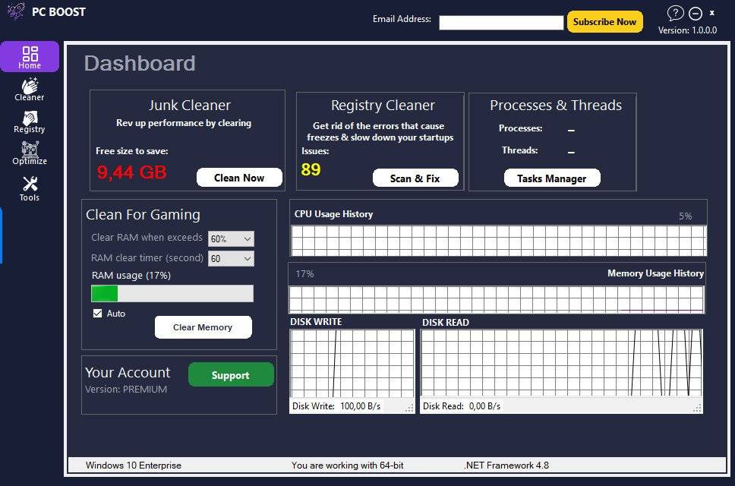Click the Clean Now button

pos(239,178)
